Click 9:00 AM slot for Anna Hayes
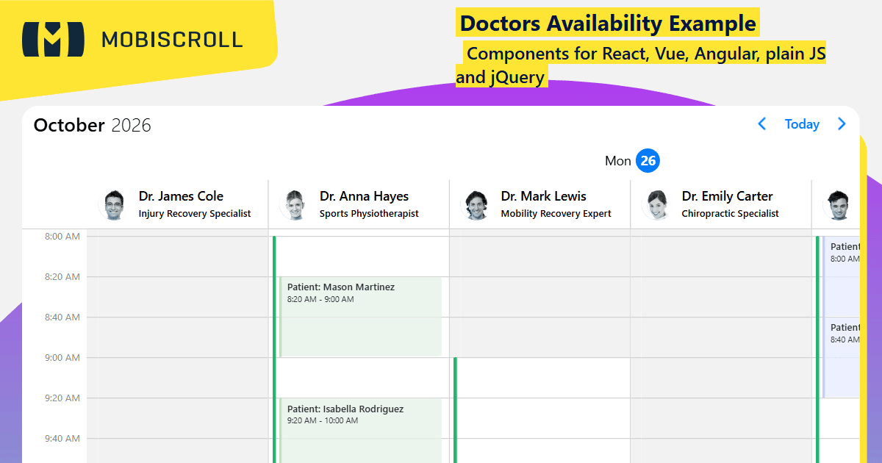 (x=360, y=378)
